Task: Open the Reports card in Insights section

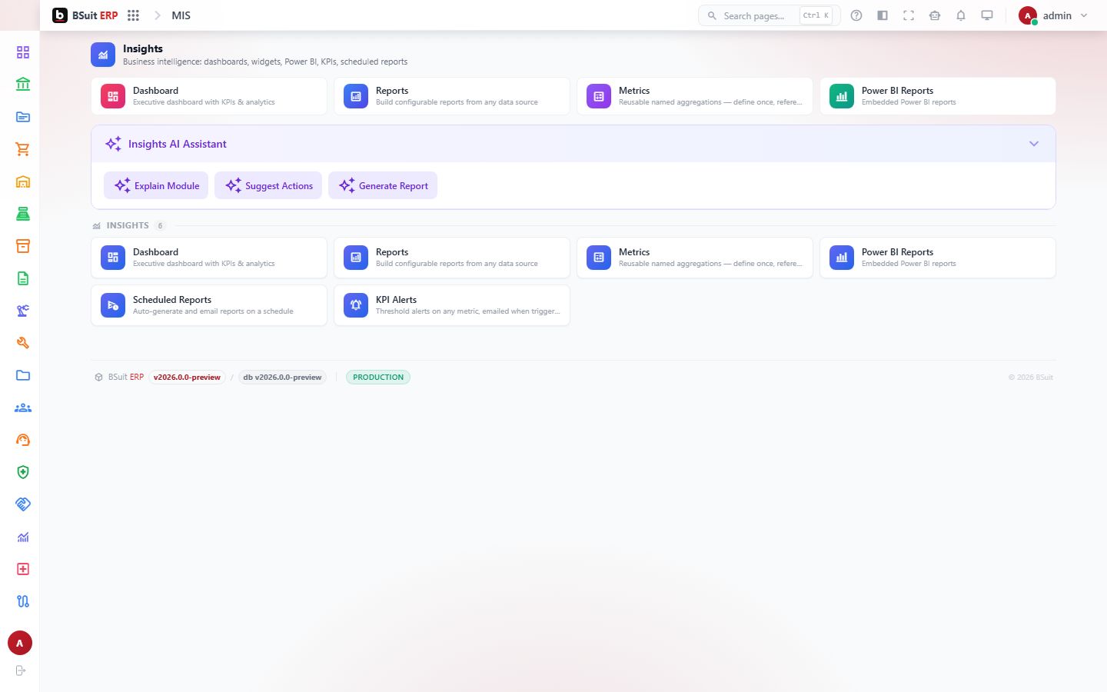Action: [x=452, y=258]
